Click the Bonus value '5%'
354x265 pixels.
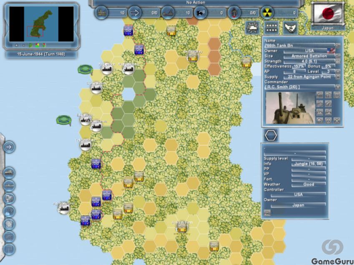click(x=328, y=67)
